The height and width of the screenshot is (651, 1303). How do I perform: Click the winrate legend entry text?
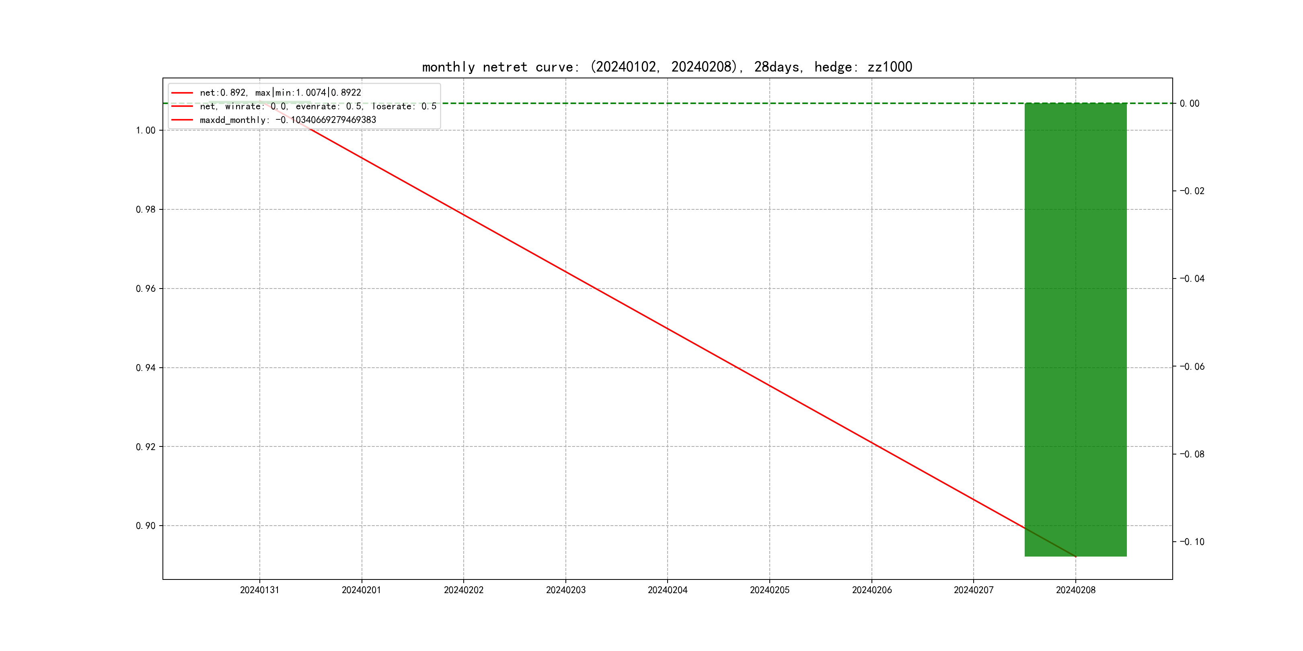[x=318, y=106]
